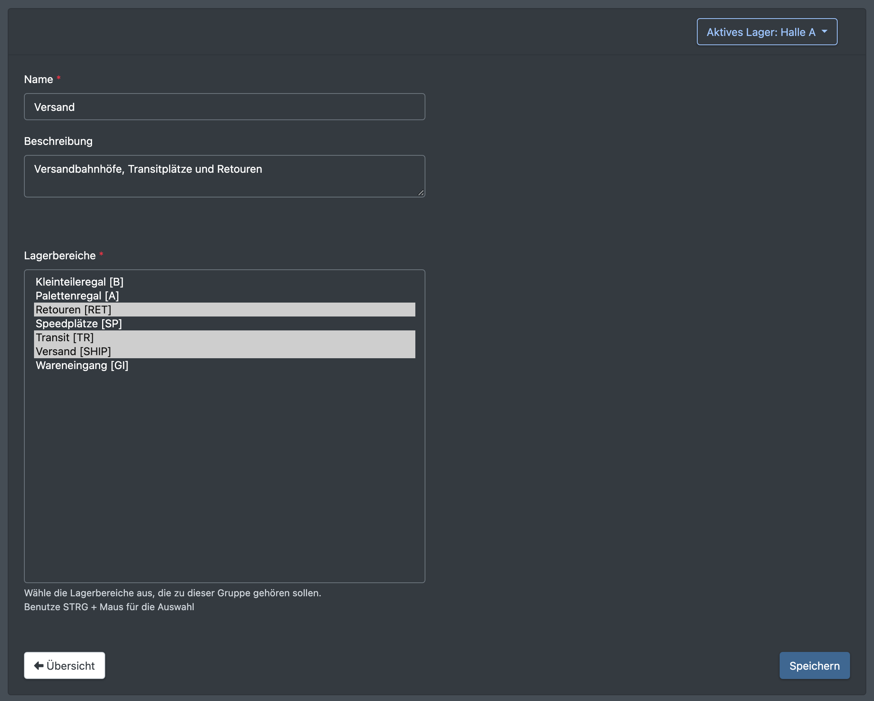This screenshot has width=874, height=701.
Task: Open the Aktives Lager: Halle A dropdown
Action: (766, 32)
